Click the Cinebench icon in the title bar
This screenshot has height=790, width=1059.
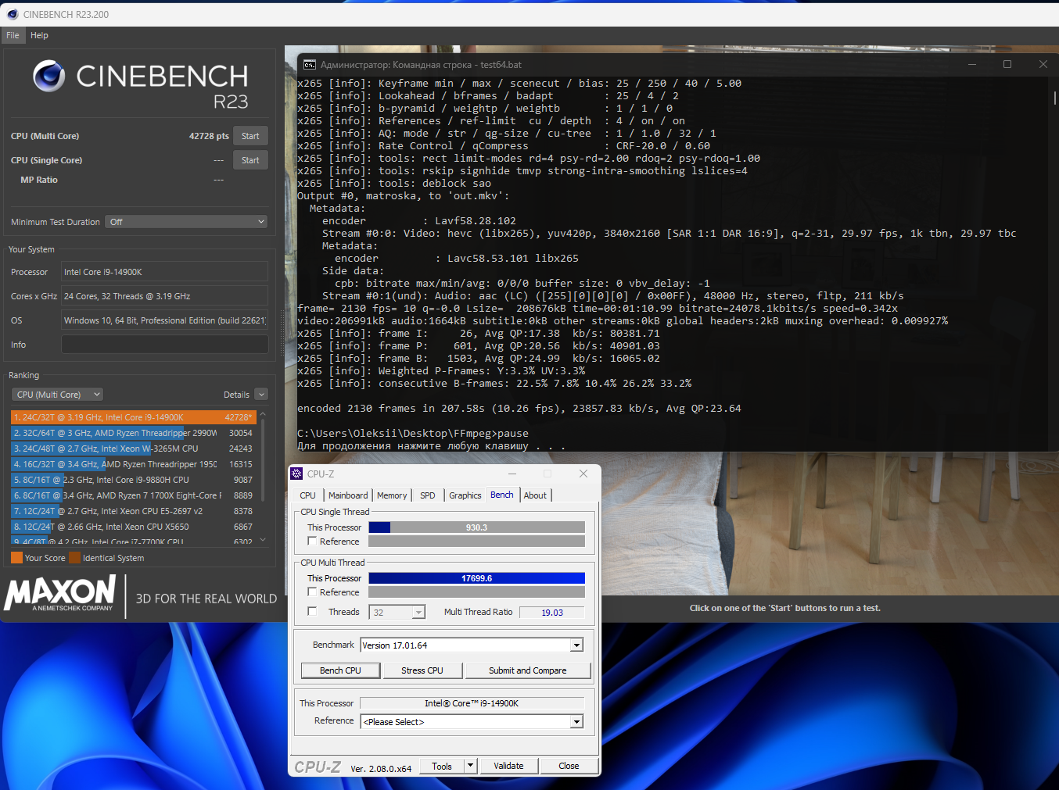pyautogui.click(x=12, y=14)
